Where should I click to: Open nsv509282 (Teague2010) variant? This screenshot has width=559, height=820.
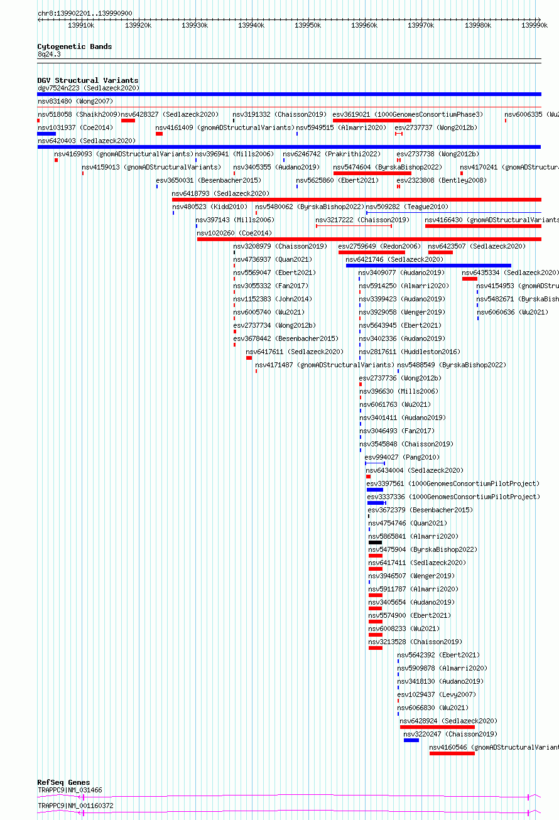[407, 207]
